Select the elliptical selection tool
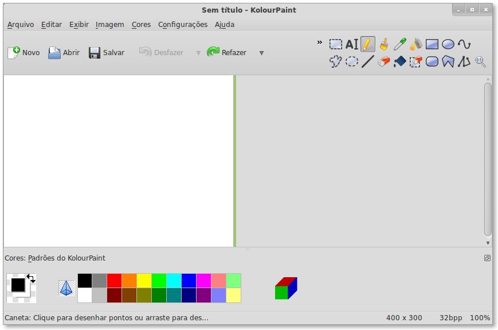 click(x=352, y=61)
